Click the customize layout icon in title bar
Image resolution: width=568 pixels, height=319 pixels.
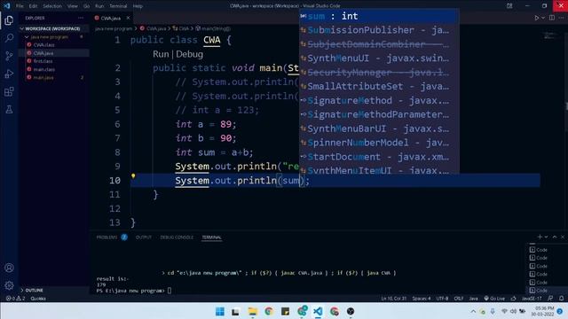click(509, 6)
